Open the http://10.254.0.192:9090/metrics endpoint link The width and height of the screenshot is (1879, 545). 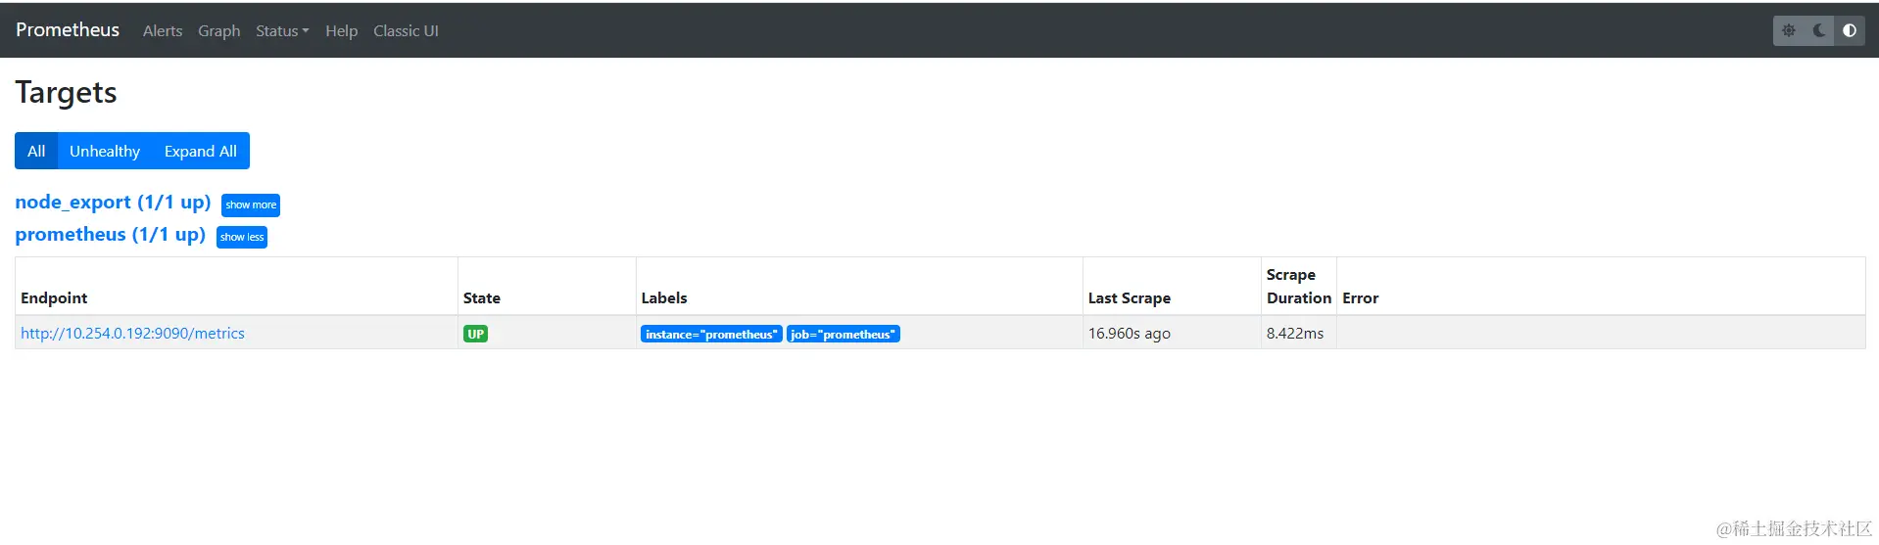(132, 334)
